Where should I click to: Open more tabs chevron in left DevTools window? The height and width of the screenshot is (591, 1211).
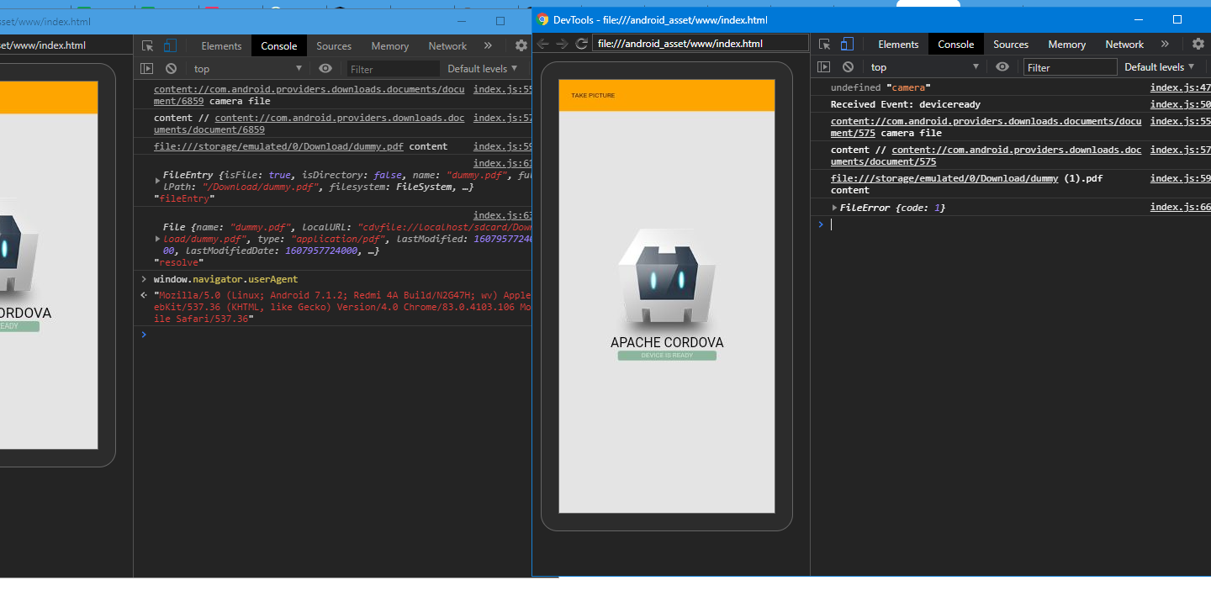coord(488,46)
